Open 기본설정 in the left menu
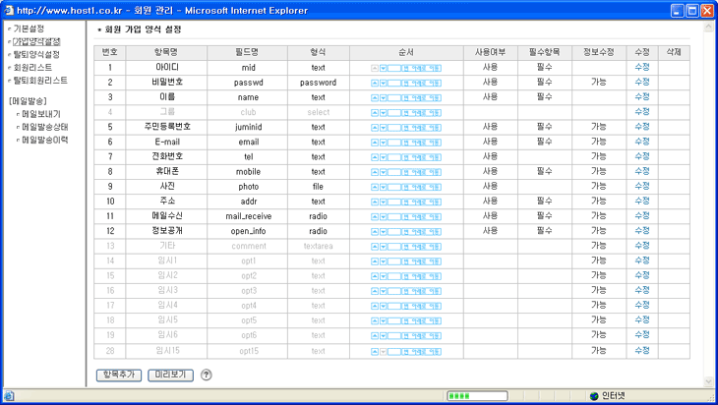Screen dimensions: 718x405 pos(29,29)
